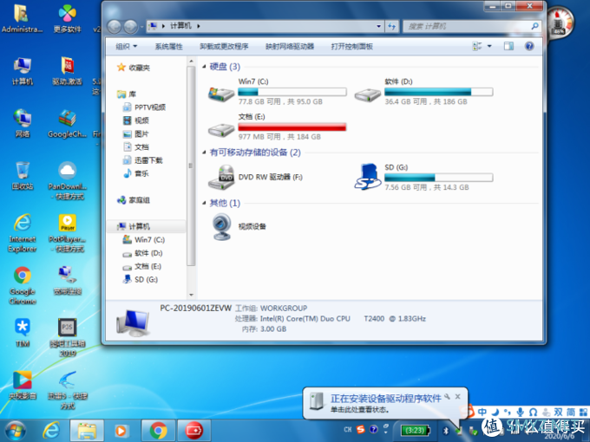
Task: Open 回收站 desktop icon
Action: click(x=23, y=176)
